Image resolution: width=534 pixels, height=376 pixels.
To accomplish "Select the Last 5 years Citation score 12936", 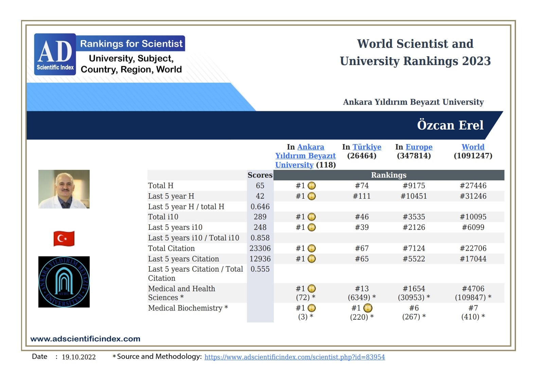I will pyautogui.click(x=260, y=259).
